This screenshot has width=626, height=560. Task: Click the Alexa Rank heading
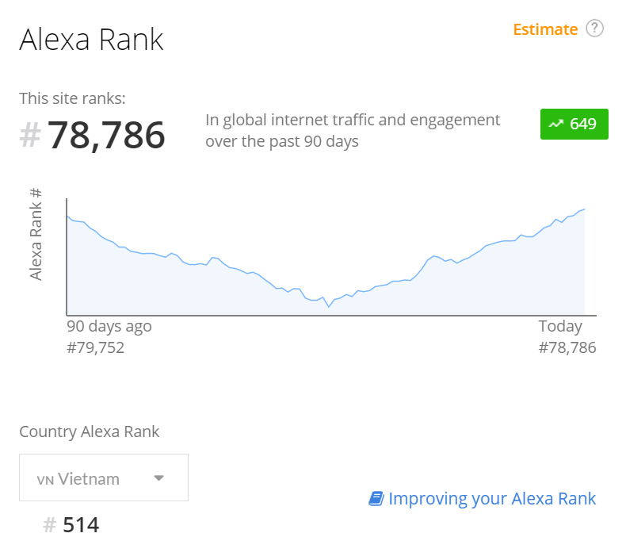(91, 40)
